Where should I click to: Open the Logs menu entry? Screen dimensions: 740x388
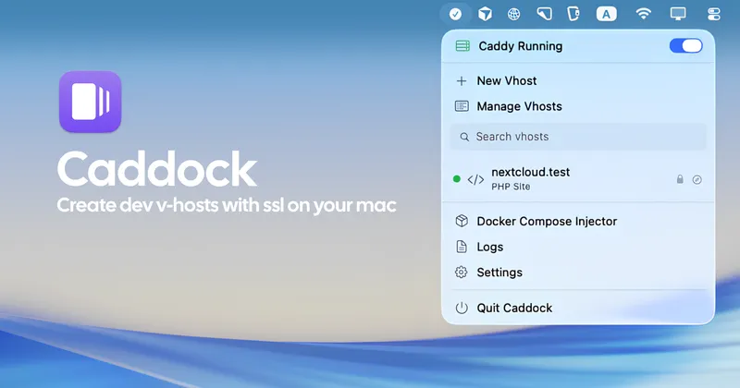[578, 247]
